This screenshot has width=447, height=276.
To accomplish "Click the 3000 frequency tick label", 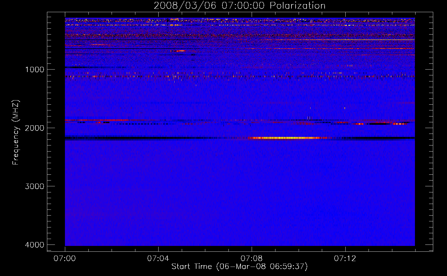I will point(35,186).
